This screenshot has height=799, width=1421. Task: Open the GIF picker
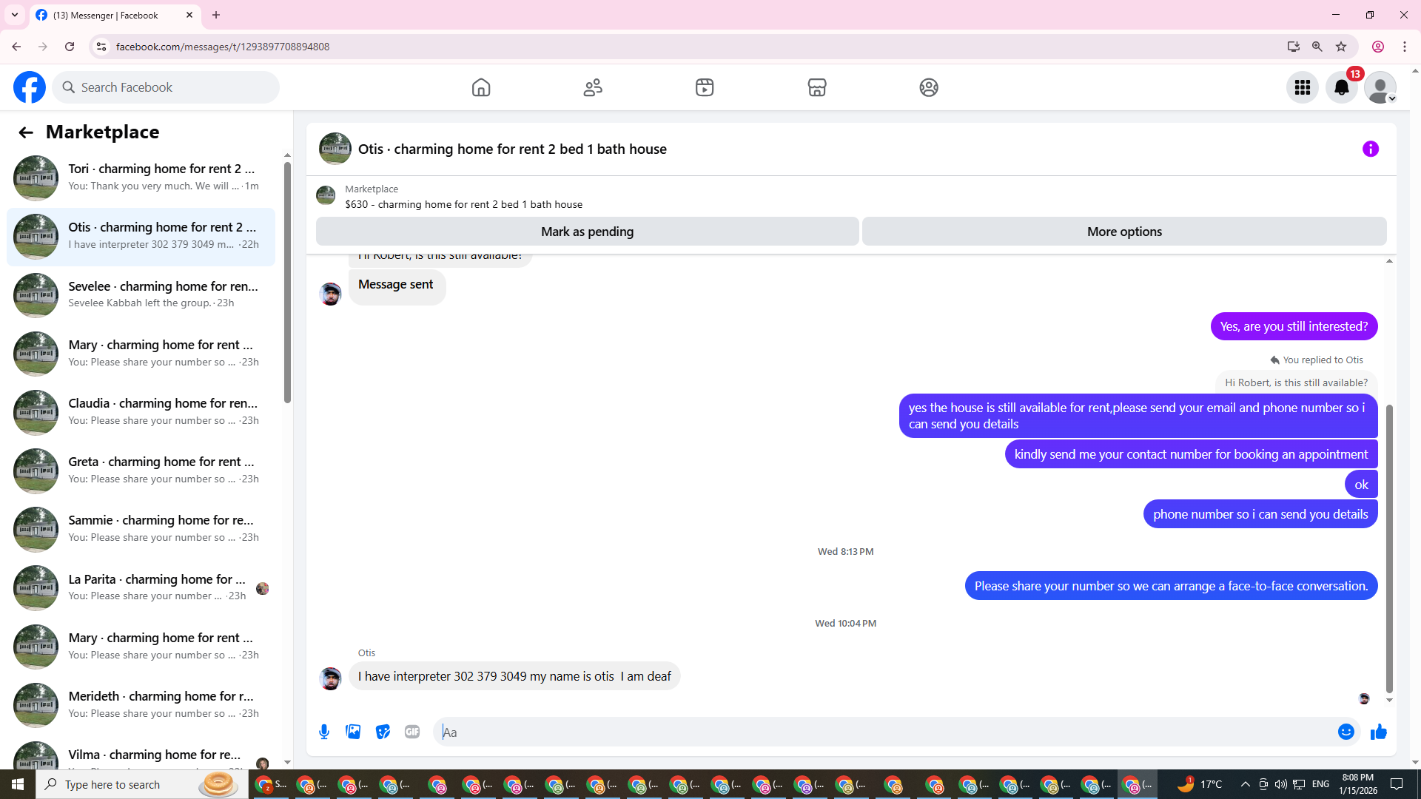tap(412, 732)
